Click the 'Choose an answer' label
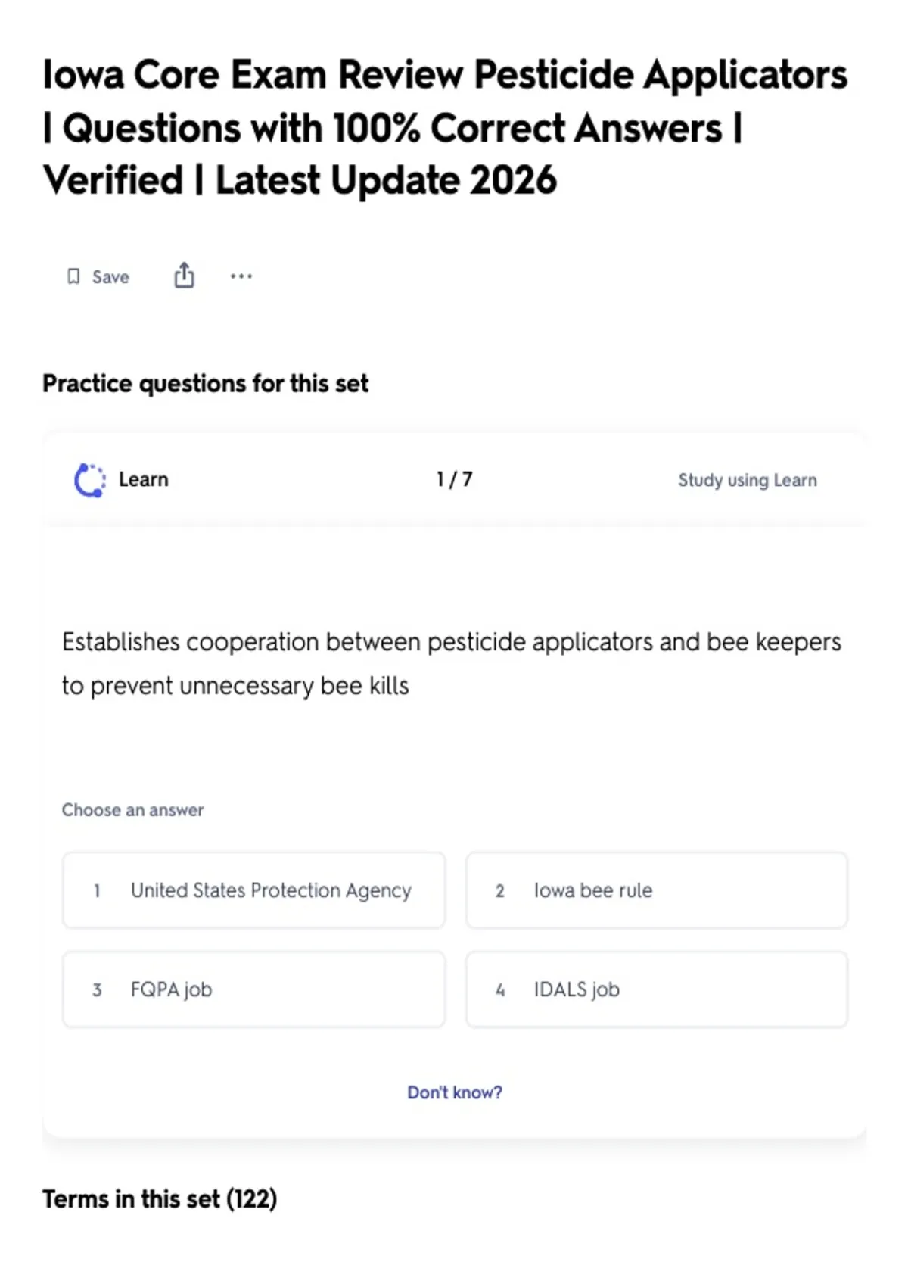 coord(132,810)
